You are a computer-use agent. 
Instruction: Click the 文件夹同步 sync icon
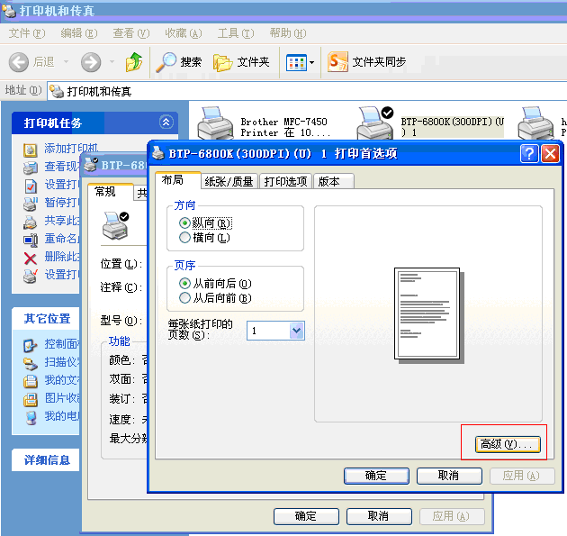point(337,62)
